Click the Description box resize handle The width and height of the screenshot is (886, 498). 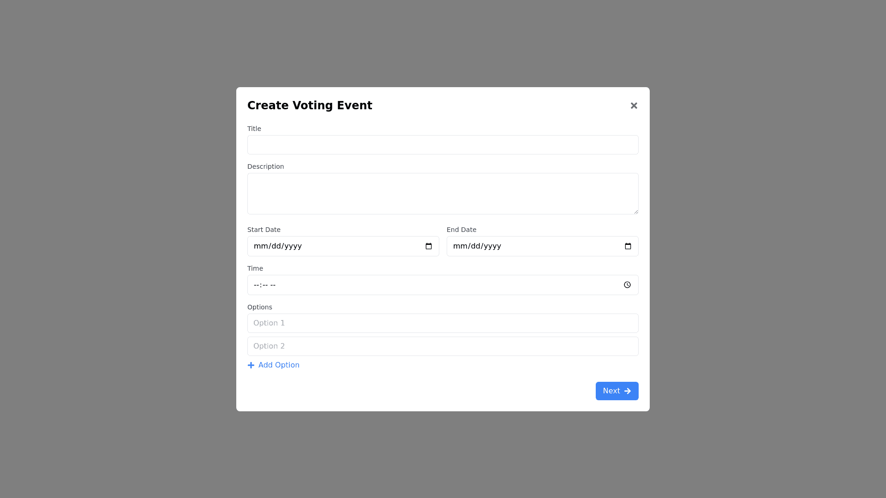click(x=635, y=211)
